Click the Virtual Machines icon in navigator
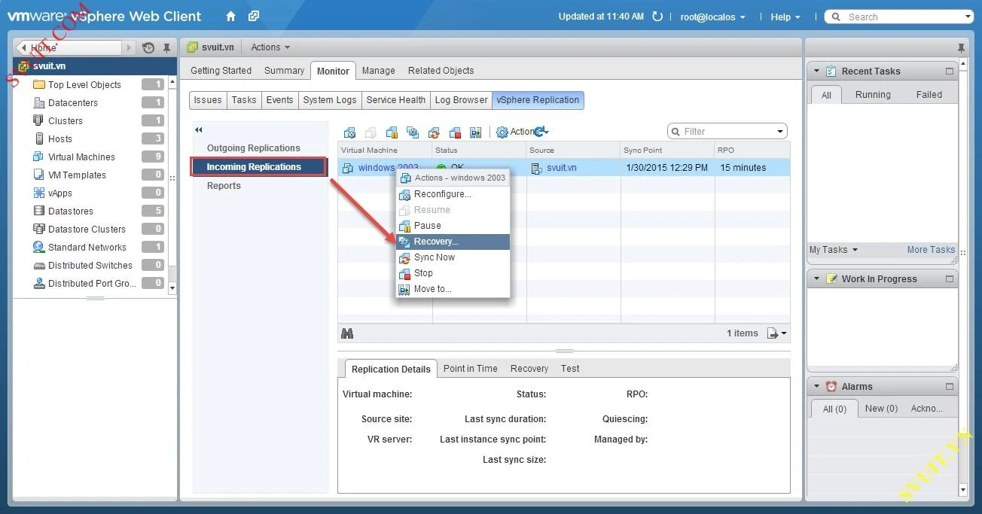Screen dimensions: 982x514 39,157
